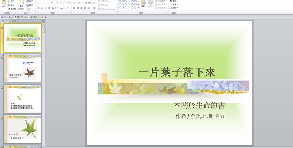The image size is (293, 148).
Task: Click the open folder icon in quick access toolbar
Action: [x=21, y=17]
